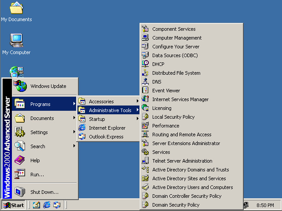Click the 8:50 PM taskbar clock
Screen dimensions: 282x211
(265, 205)
